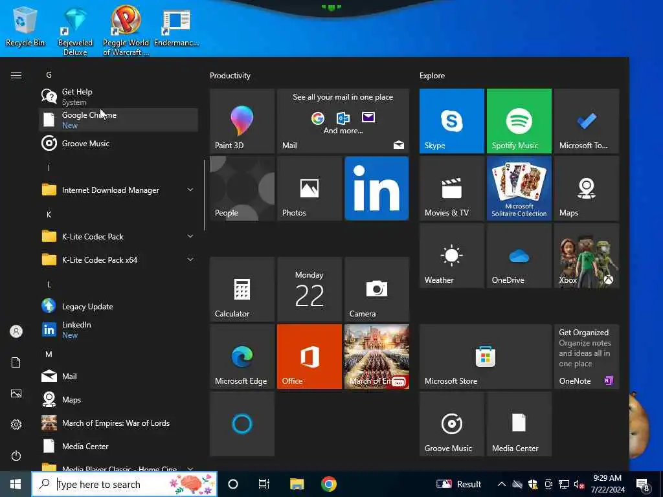This screenshot has height=497, width=663.
Task: Open the Microsoft Store tile
Action: coord(486,357)
